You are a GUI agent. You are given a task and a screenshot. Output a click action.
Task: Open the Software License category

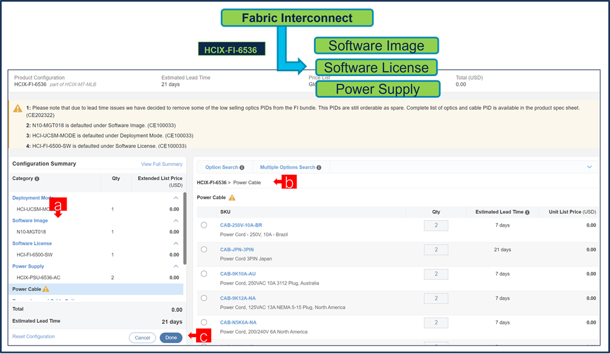click(x=32, y=243)
